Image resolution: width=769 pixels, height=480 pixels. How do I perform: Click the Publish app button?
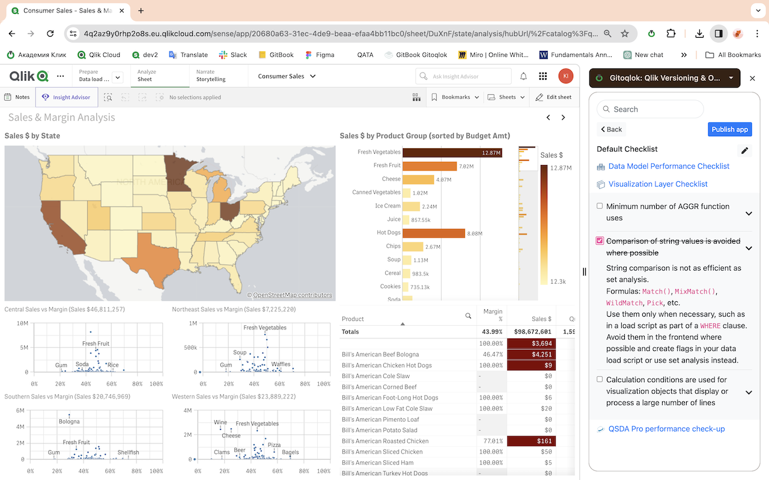click(730, 129)
